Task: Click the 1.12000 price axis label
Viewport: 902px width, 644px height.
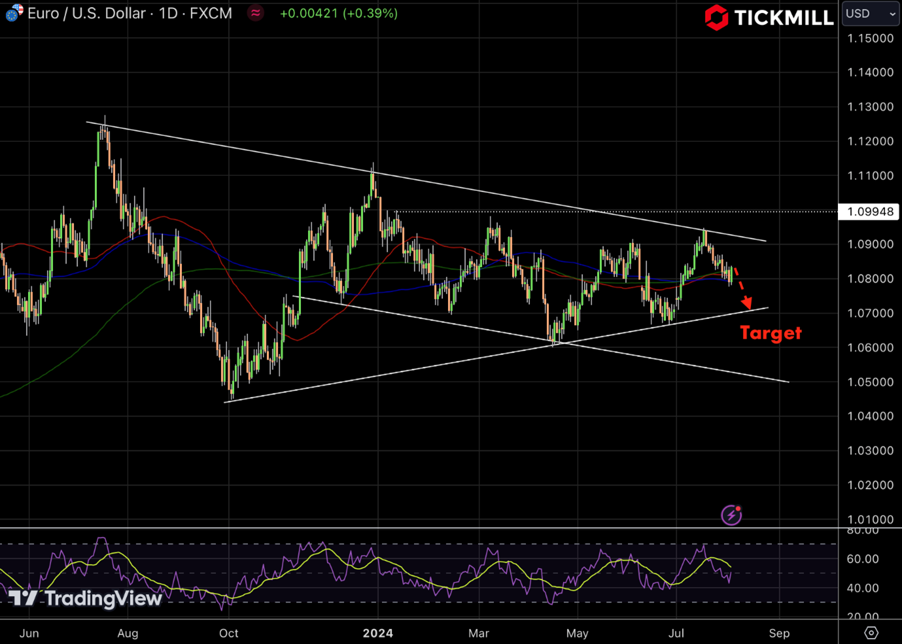Action: (870, 141)
